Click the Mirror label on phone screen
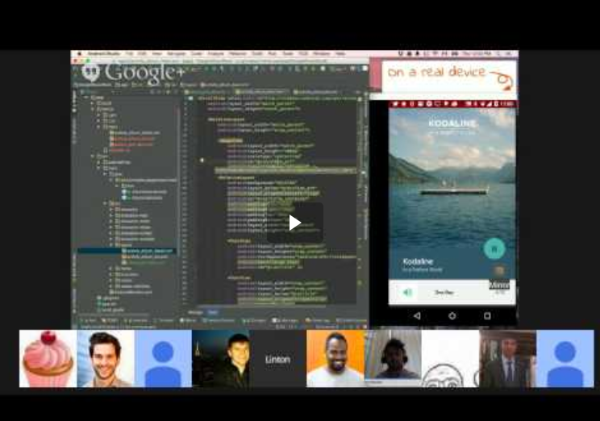Screen dimensions: 600x421 coord(499,285)
